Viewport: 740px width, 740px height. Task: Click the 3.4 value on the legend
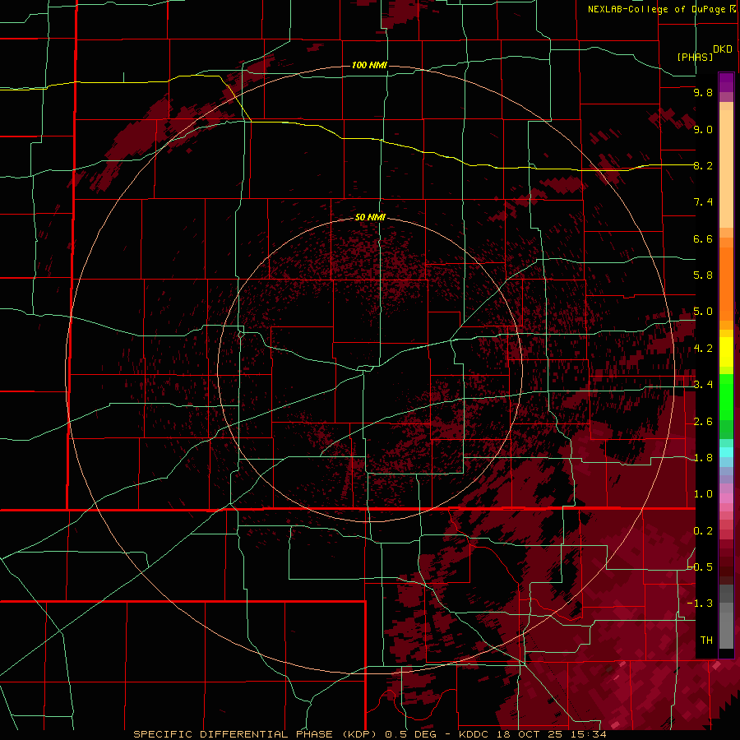703,385
